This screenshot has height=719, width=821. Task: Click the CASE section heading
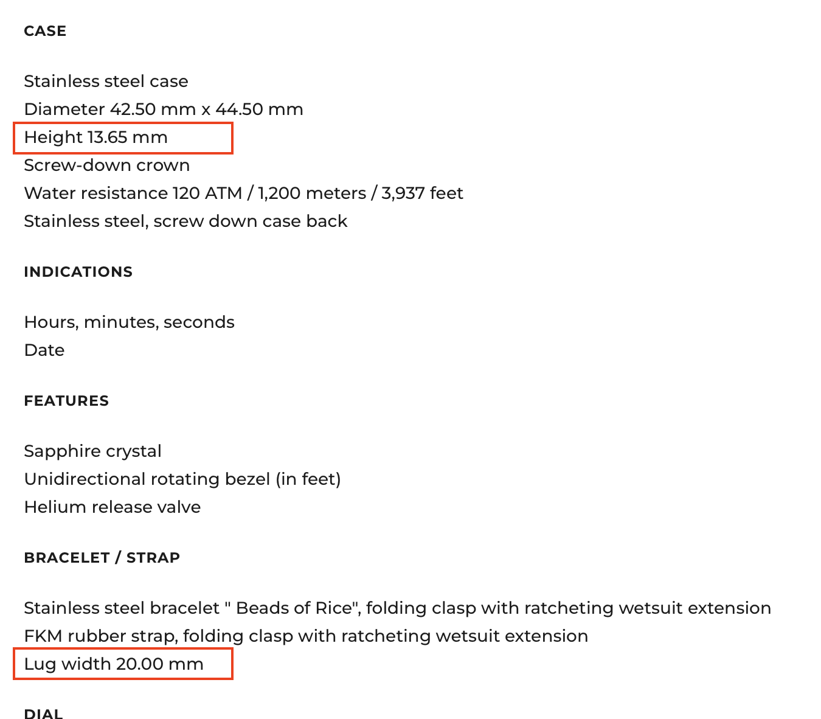click(x=45, y=31)
